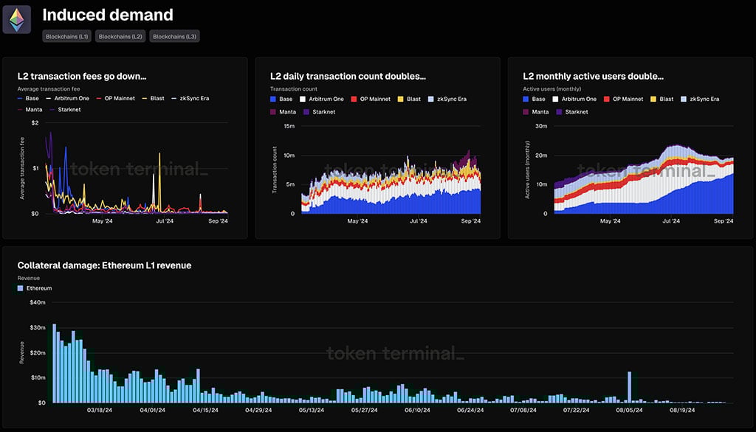756x432 pixels.
Task: Click the Induced demand title
Action: [108, 15]
